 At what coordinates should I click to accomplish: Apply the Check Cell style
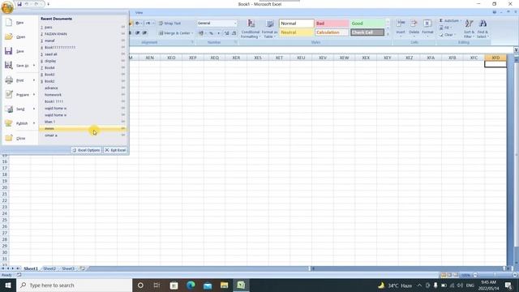(x=367, y=32)
